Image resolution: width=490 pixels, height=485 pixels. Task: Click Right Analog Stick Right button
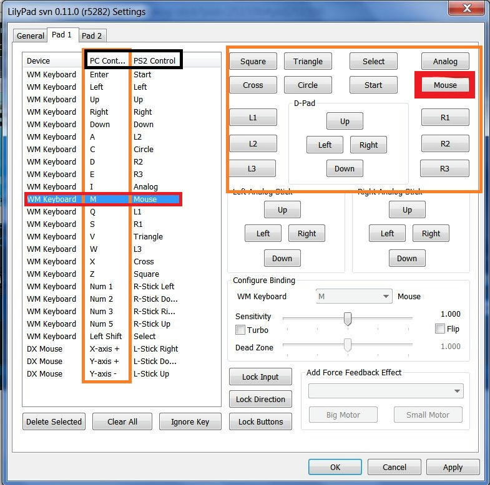431,233
